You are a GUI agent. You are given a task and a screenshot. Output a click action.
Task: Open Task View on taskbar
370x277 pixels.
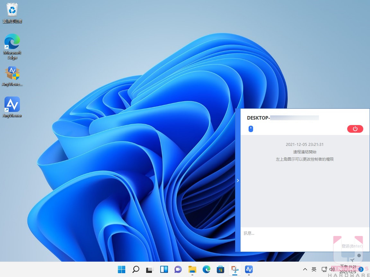click(150, 269)
